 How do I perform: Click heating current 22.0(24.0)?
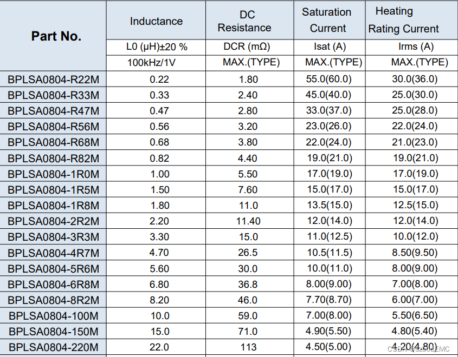[x=415, y=126]
